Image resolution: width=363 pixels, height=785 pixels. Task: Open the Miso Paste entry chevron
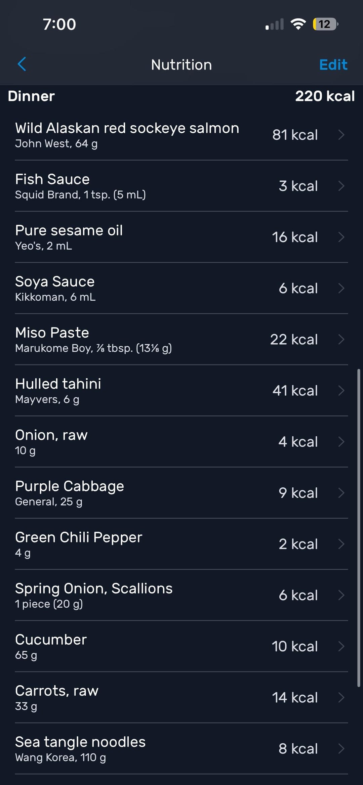pyautogui.click(x=341, y=340)
